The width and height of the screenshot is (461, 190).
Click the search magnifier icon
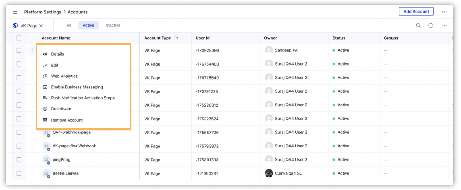click(418, 25)
